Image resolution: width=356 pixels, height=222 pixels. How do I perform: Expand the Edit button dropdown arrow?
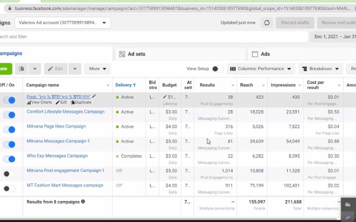75,68
